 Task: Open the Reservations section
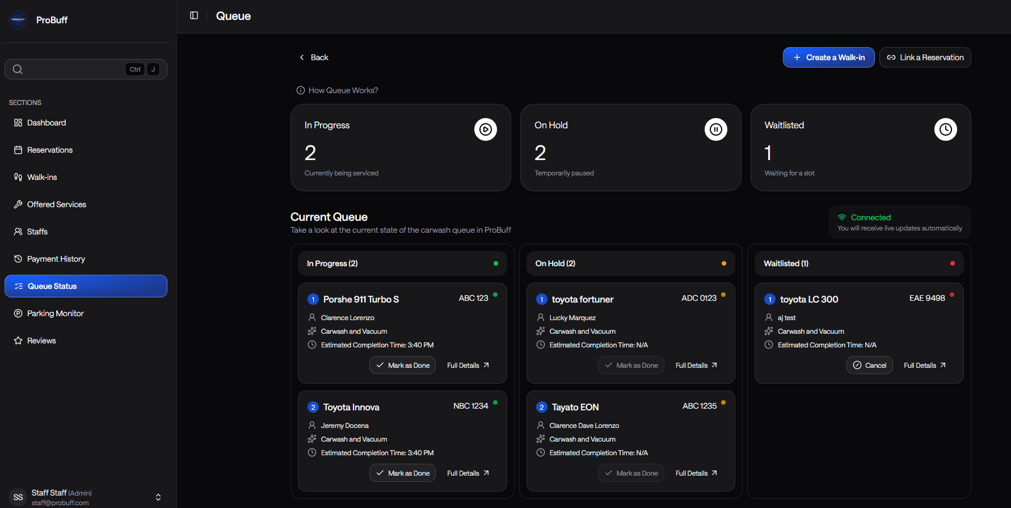(86, 150)
